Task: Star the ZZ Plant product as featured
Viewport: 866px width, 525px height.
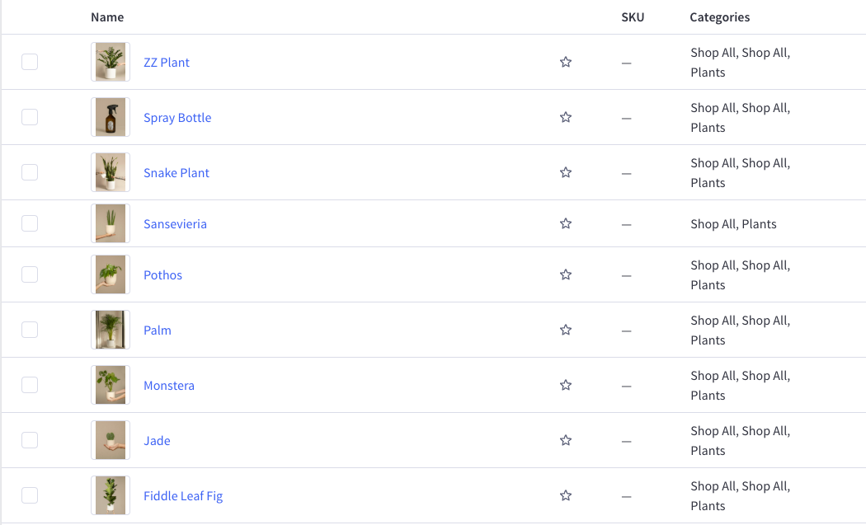Action: point(566,62)
